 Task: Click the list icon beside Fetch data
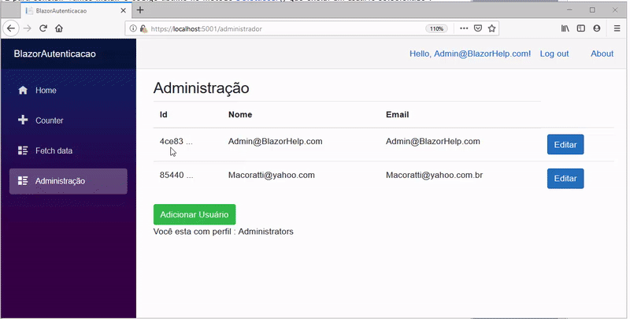pos(23,150)
